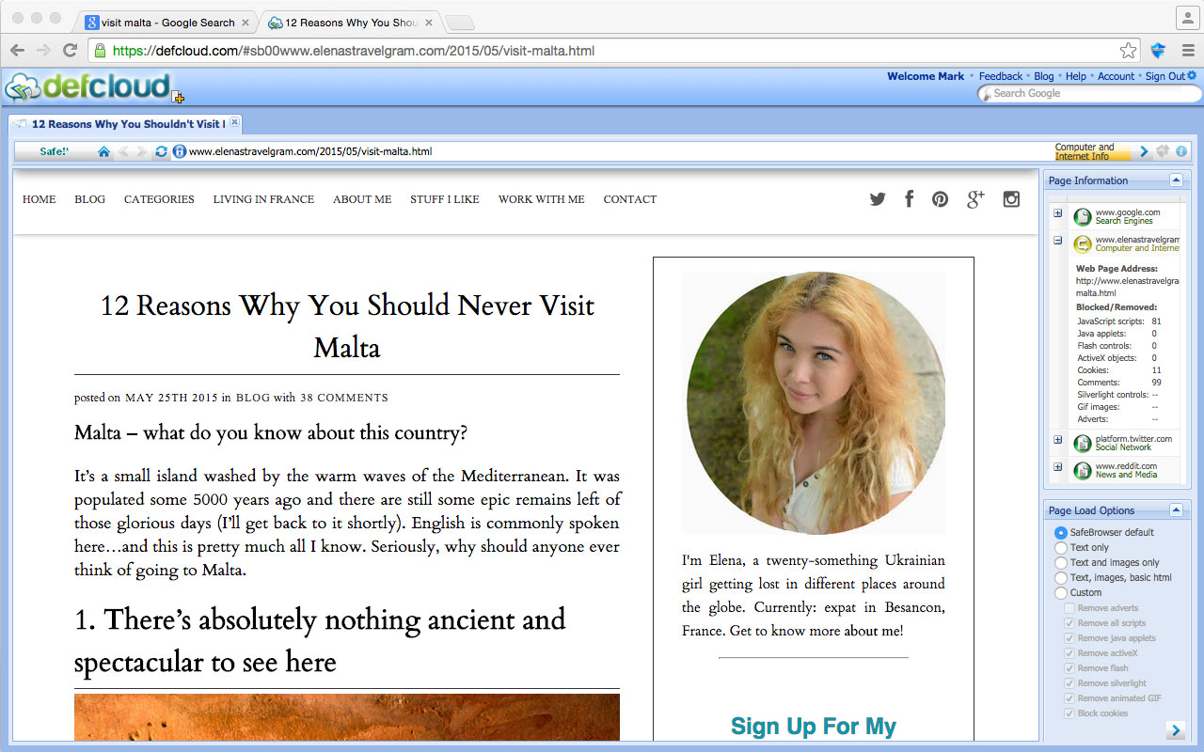This screenshot has height=752, width=1204.
Task: Go to defcloud home with house icon
Action: coord(103,151)
